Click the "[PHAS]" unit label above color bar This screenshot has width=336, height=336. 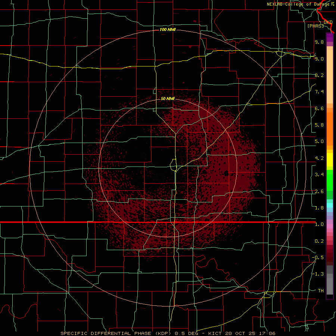coord(315,26)
